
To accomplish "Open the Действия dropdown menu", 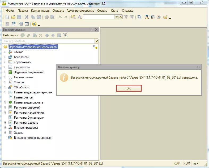I will click(11, 35).
